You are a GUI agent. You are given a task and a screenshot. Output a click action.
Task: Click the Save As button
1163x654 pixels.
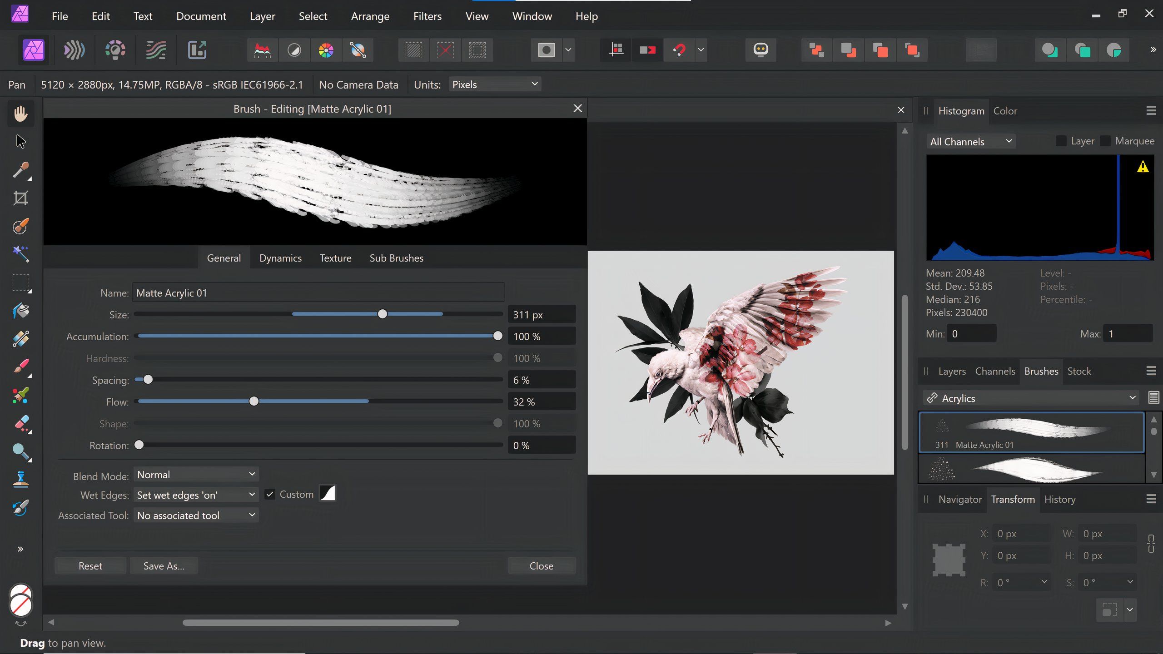(163, 565)
